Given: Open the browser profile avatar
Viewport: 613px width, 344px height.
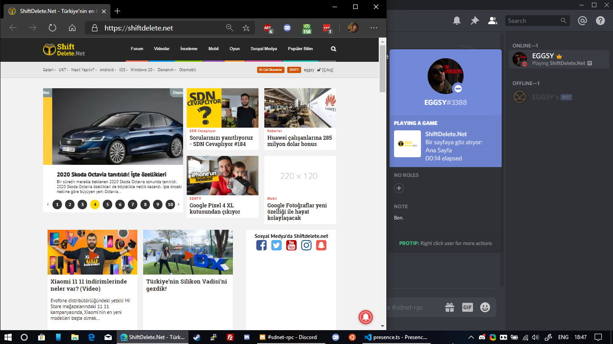Looking at the screenshot, I should [353, 28].
